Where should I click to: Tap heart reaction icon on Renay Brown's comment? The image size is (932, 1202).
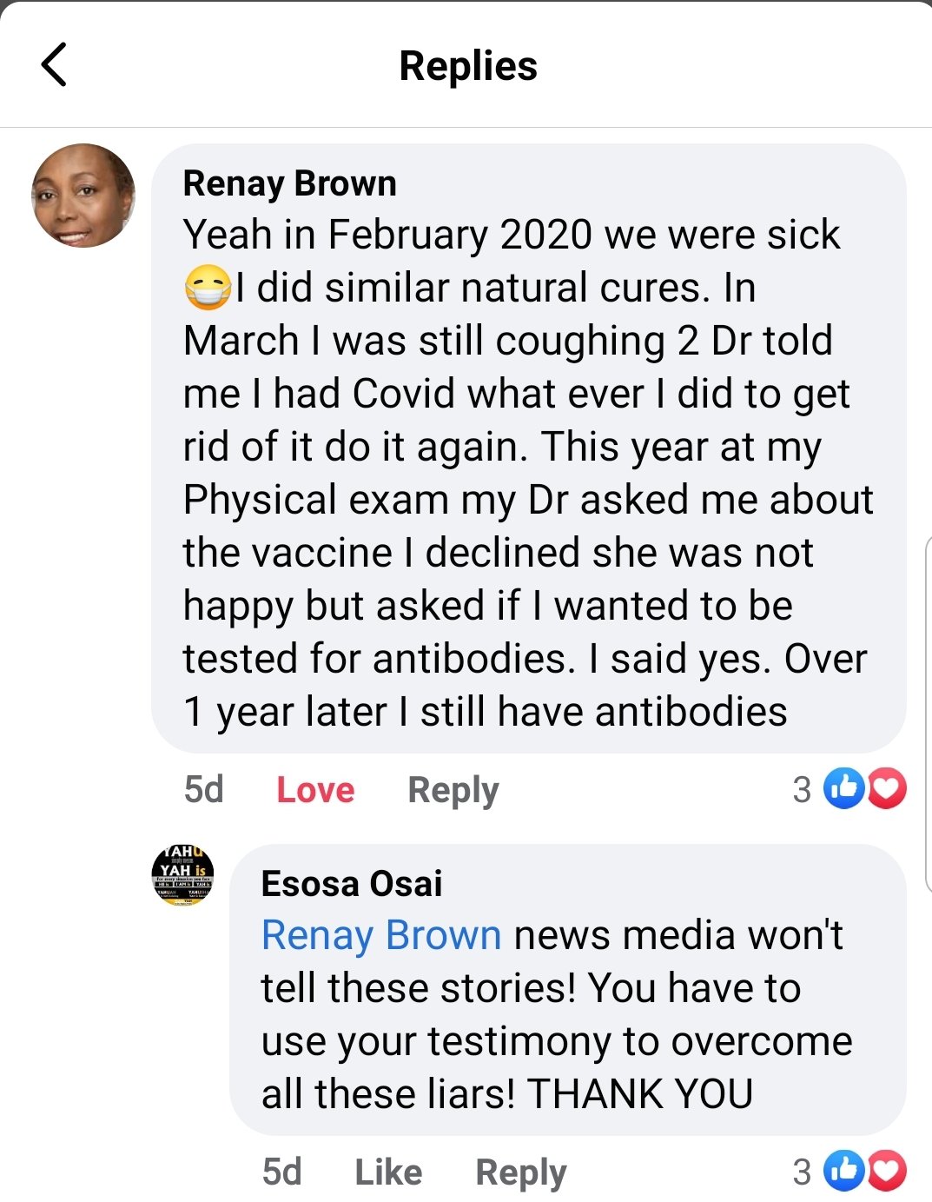point(887,789)
